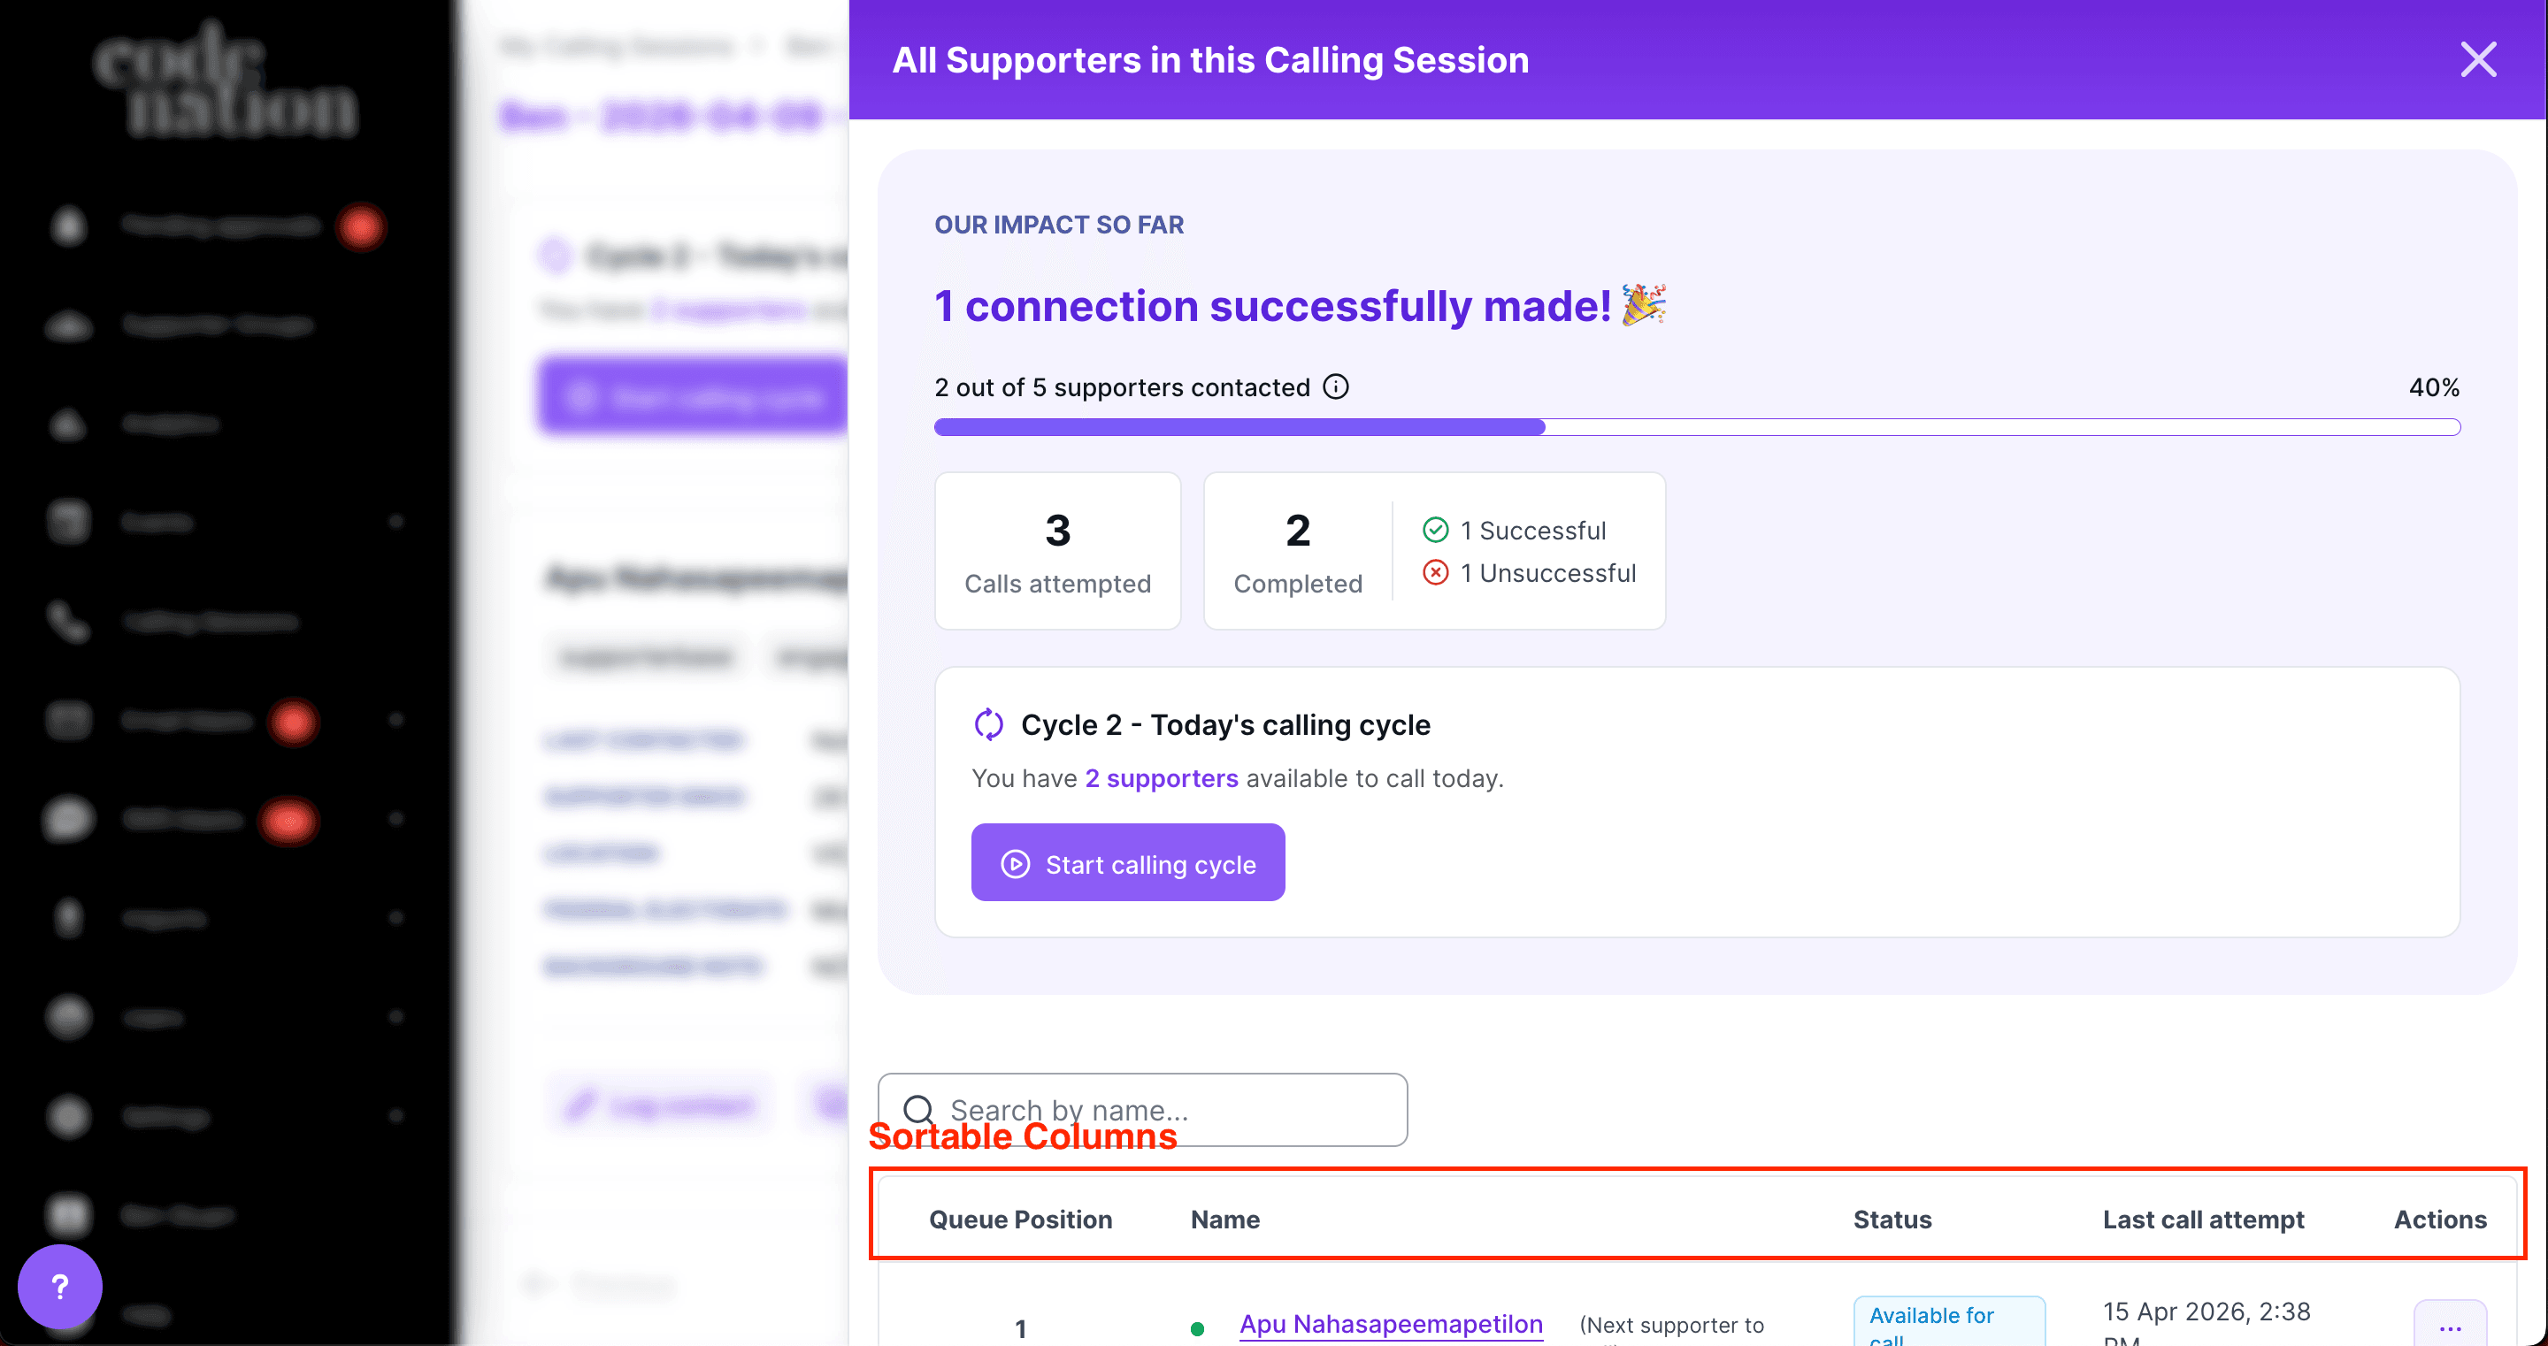
Task: Click the red Unsuccessful cross icon
Action: pyautogui.click(x=1435, y=572)
